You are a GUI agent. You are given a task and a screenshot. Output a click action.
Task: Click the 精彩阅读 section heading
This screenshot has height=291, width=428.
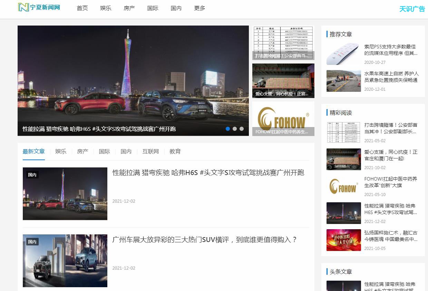coord(341,113)
